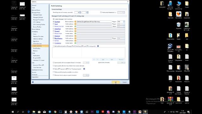Open Mail app from the taskbar
The width and height of the screenshot is (202, 114).
[x=45, y=112]
